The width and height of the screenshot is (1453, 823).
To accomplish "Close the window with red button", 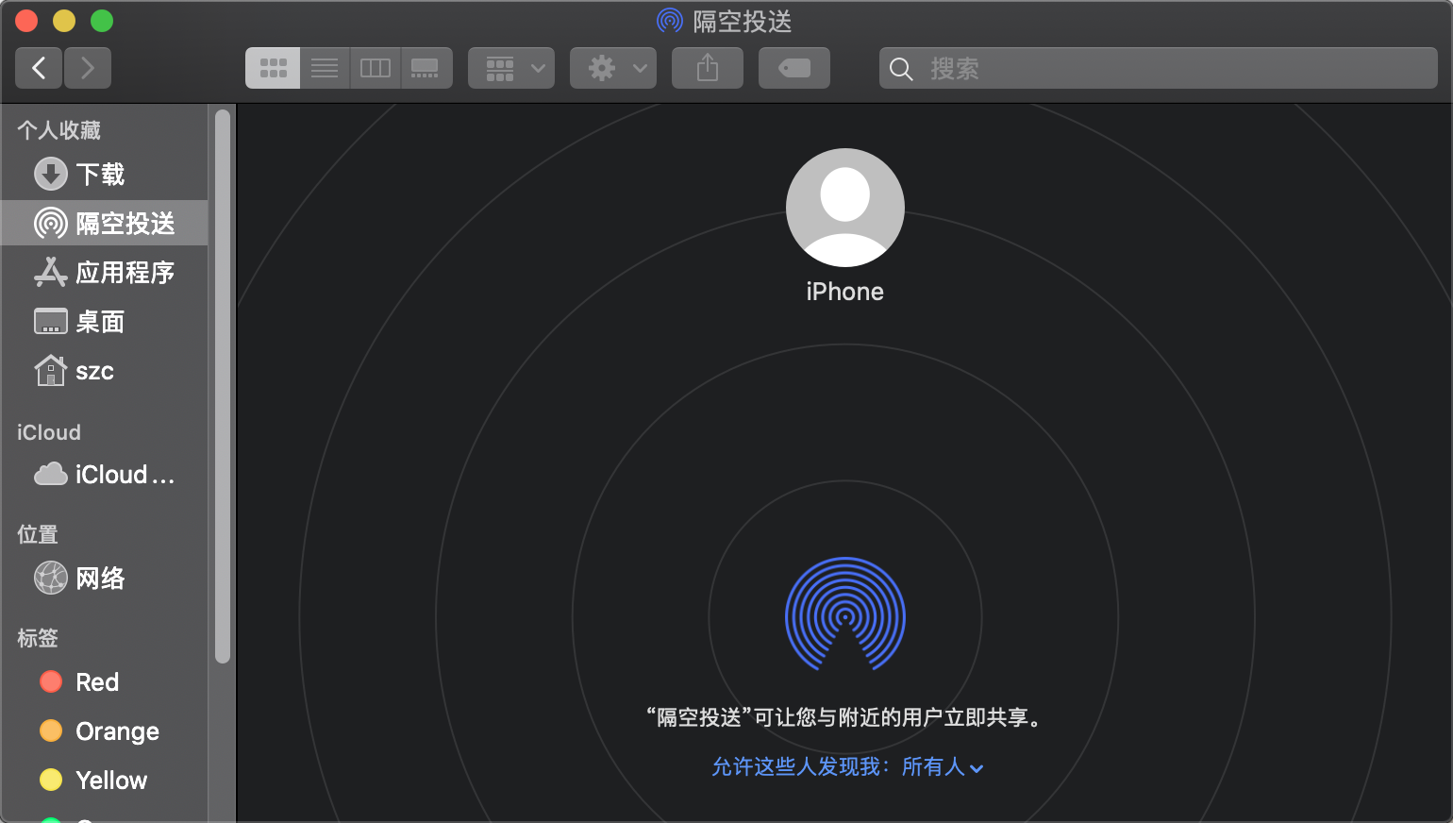I will [26, 21].
